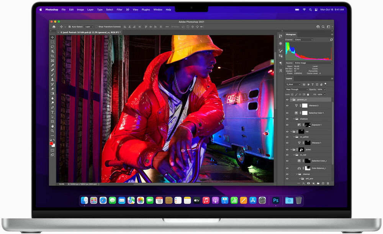This screenshot has height=234, width=383.
Task: Hide the Color Balance_r layer
Action: tap(287, 168)
